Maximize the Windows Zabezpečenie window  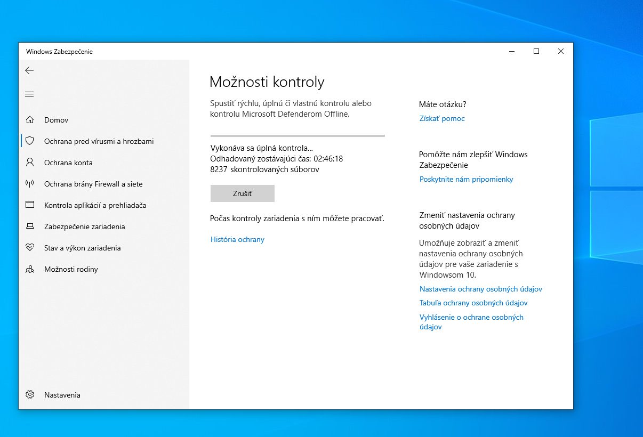pos(536,51)
